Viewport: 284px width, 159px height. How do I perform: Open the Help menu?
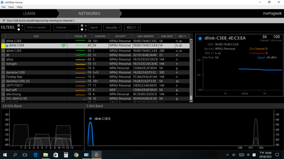[x=20, y=7]
